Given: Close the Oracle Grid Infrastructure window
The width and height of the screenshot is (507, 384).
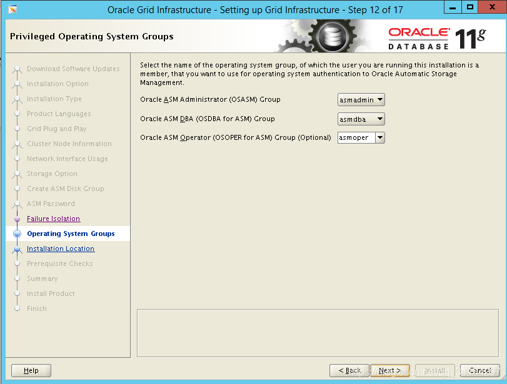Looking at the screenshot, I should click(492, 7).
